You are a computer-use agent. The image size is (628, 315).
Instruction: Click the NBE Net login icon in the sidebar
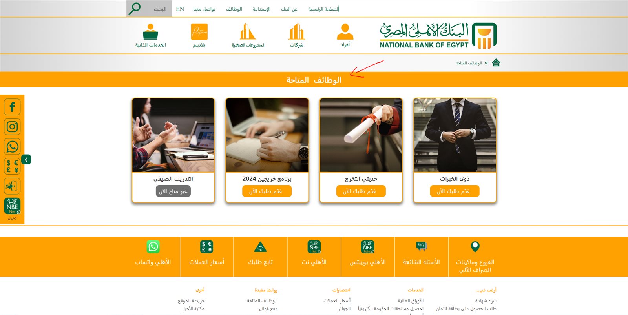[x=12, y=206]
